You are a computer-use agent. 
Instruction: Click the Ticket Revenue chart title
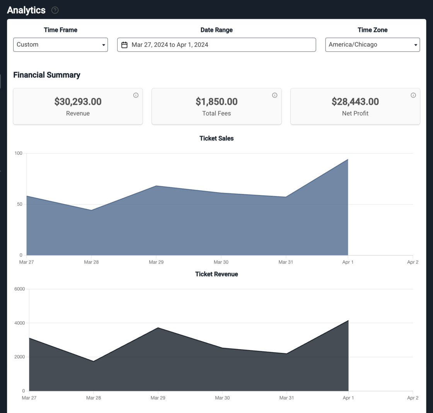216,274
